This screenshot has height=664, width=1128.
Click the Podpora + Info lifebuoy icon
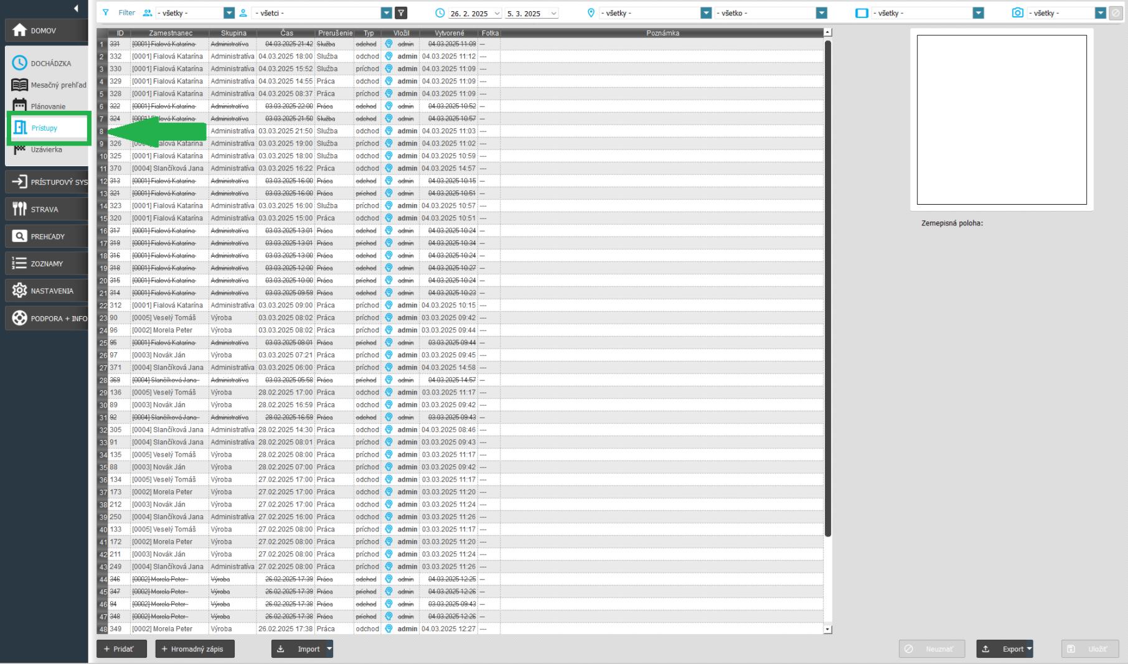[x=19, y=318]
